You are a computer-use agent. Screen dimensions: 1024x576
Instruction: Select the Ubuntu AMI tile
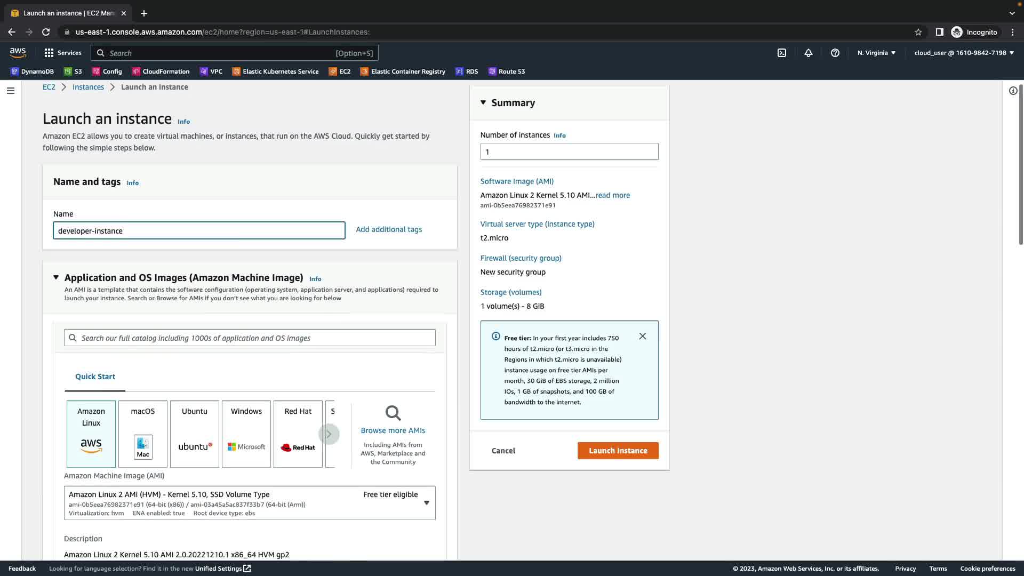click(195, 434)
